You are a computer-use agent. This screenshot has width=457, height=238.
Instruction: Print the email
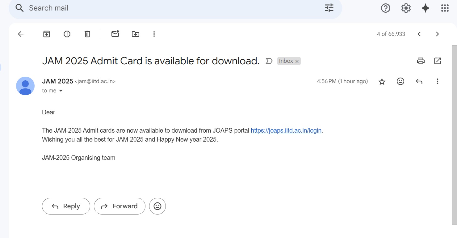420,61
